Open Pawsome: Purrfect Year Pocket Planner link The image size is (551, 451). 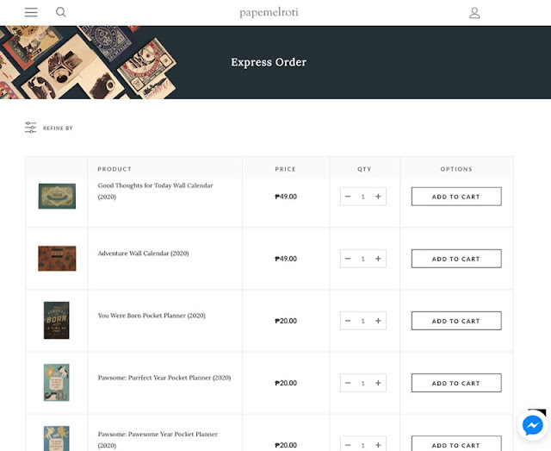coord(164,378)
